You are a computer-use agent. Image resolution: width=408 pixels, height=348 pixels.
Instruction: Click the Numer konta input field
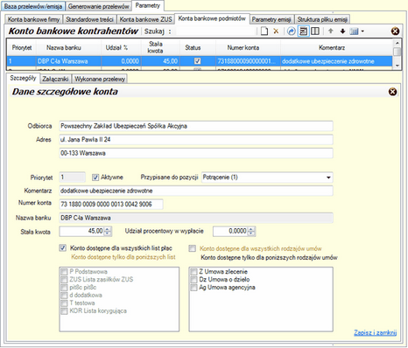pos(111,205)
